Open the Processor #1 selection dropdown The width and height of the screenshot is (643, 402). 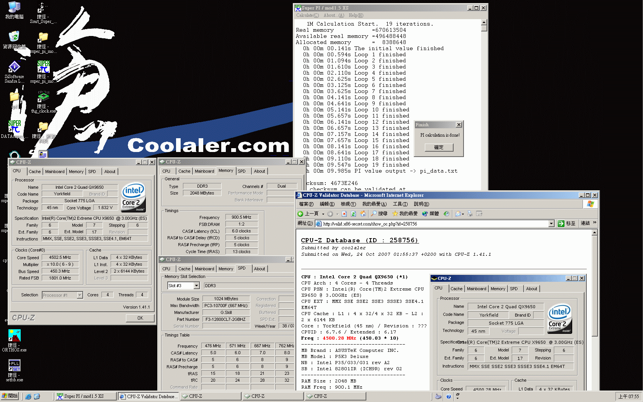pos(80,295)
